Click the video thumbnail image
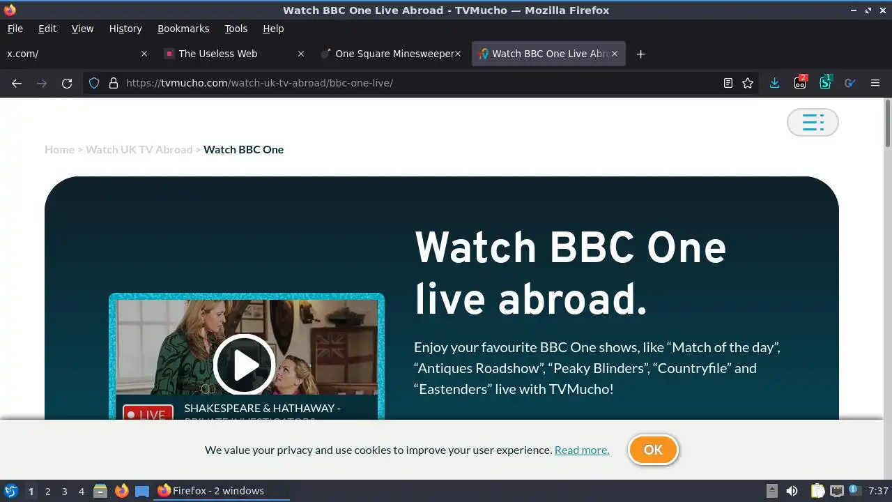892x502 pixels. (247, 347)
